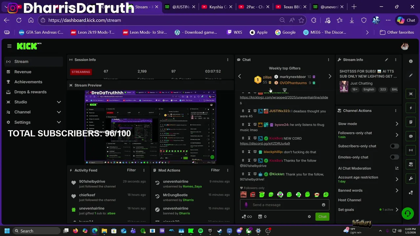Open Banned words chevron

pos(397,190)
